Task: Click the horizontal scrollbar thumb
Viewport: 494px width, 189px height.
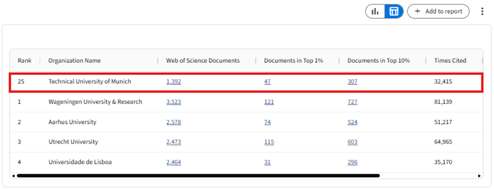Action: (x=198, y=176)
